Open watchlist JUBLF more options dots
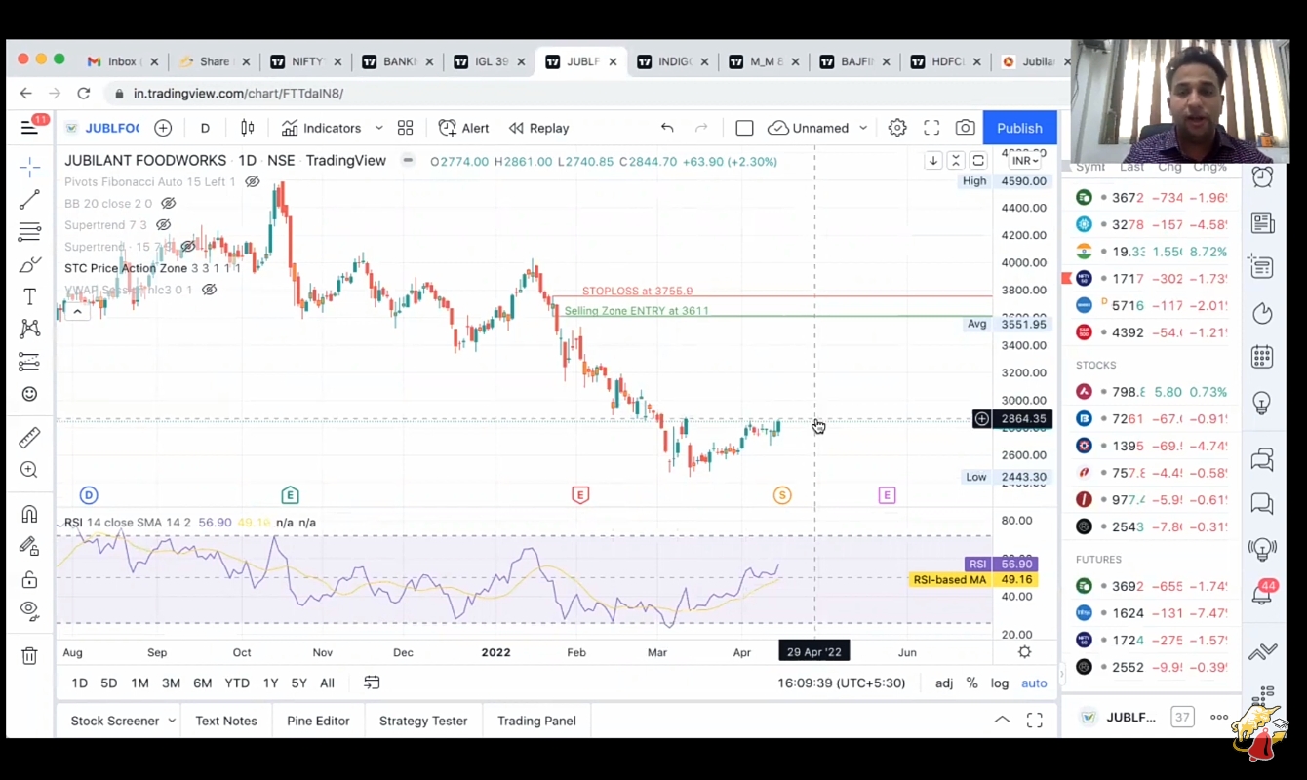 click(x=1219, y=717)
